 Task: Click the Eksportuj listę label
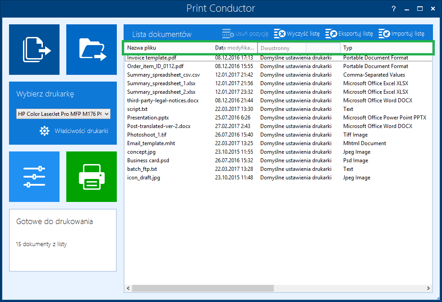pyautogui.click(x=355, y=34)
